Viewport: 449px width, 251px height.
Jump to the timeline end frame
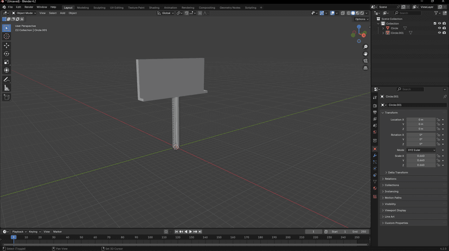tap(200, 231)
